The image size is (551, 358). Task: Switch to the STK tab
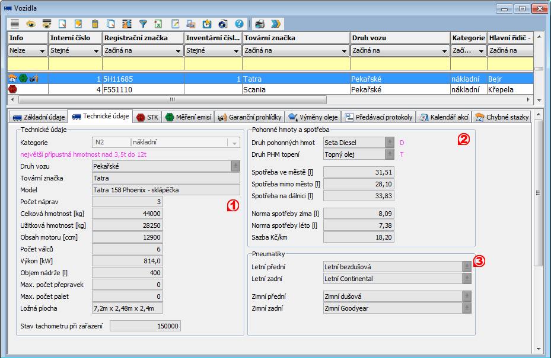[x=147, y=117]
